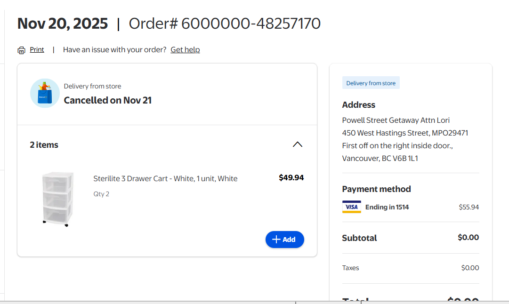
Task: Click the $55.94 payment amount
Action: pyautogui.click(x=469, y=207)
